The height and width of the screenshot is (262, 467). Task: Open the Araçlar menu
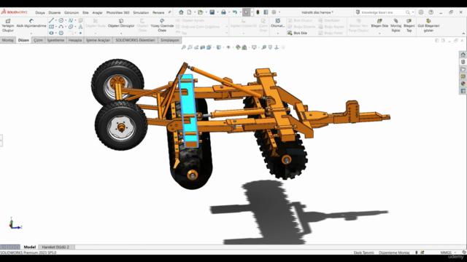(97, 12)
